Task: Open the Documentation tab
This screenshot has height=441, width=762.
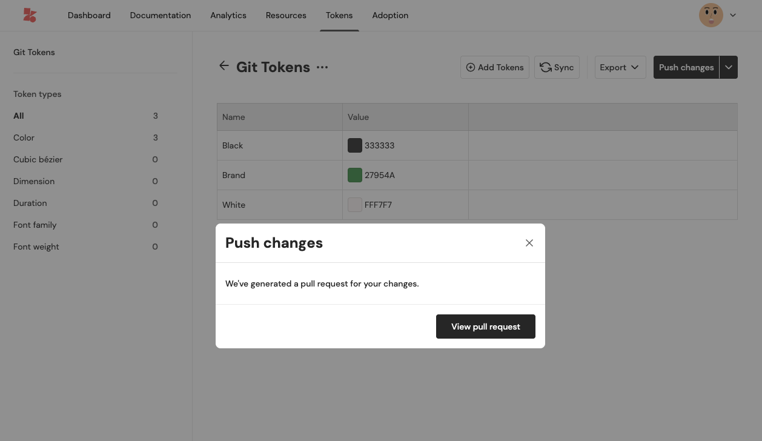Action: [x=161, y=15]
